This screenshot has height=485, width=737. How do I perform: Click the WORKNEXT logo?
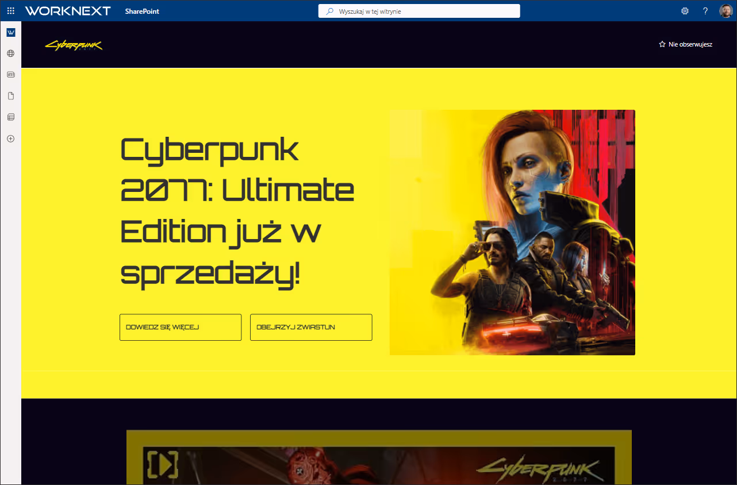tap(68, 11)
